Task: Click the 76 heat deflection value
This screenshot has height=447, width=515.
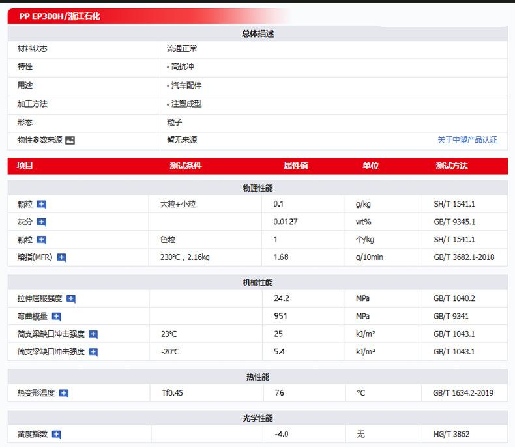Action: pyautogui.click(x=280, y=393)
